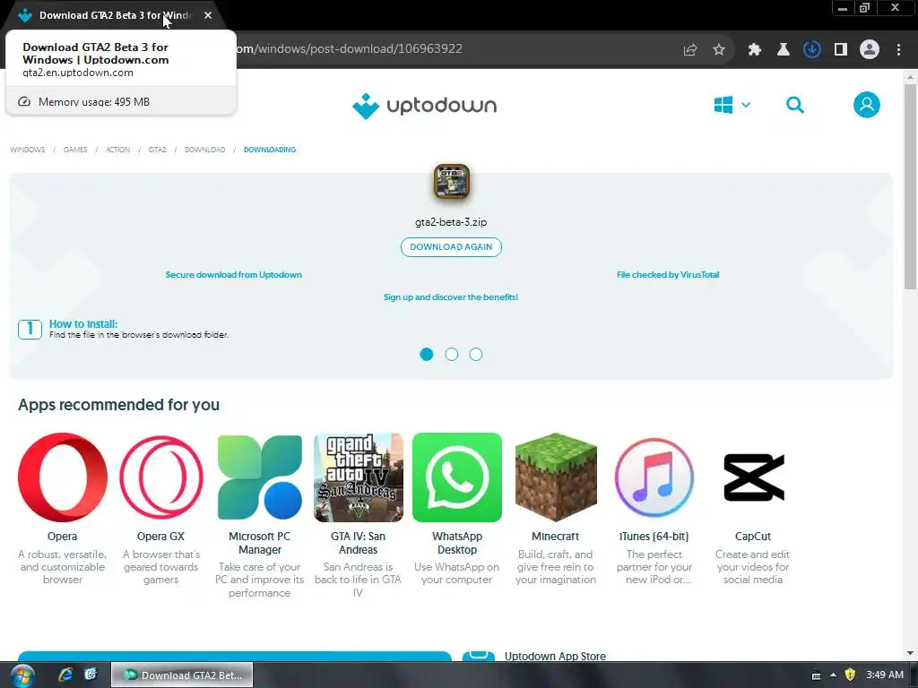Click the Uptodown logo

[424, 106]
